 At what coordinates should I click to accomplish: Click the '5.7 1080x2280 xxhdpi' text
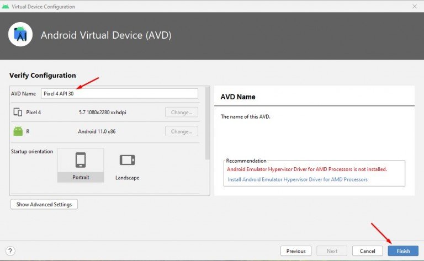point(103,112)
